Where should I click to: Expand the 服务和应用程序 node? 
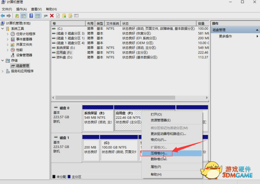(x=2, y=71)
